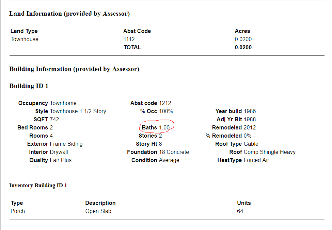Click the Foundation 18 Concrete value
Screen dimensions: 332x230
pyautogui.click(x=174, y=152)
